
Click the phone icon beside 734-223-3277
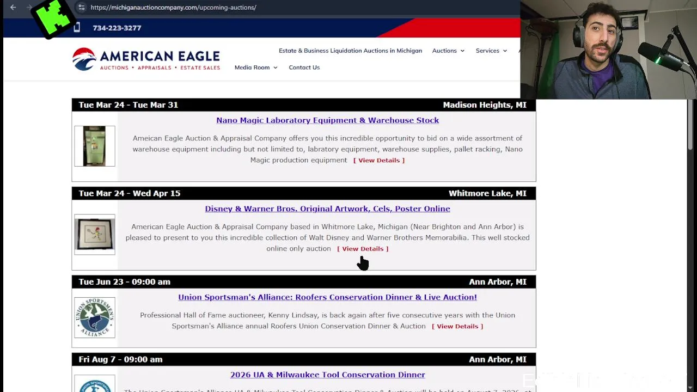click(77, 27)
